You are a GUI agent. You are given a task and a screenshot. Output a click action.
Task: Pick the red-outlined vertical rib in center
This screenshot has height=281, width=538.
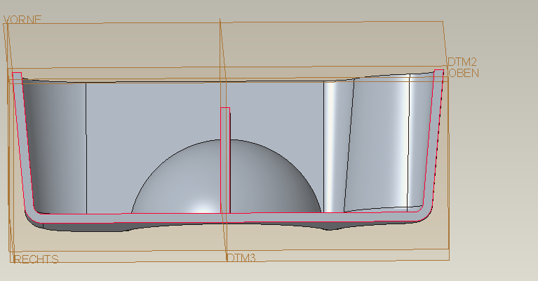coord(225,160)
